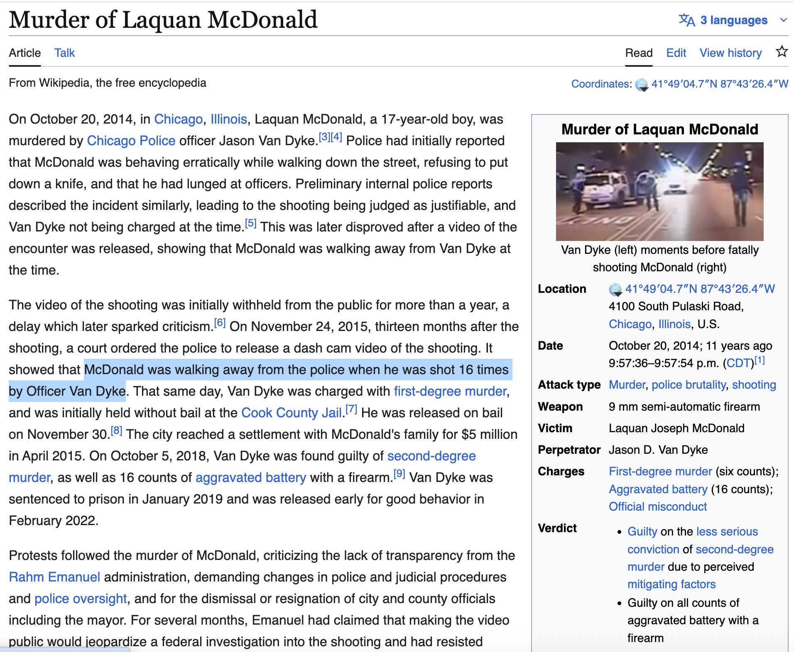
Task: Open the dash cam shooting thumbnail image
Action: [x=659, y=191]
